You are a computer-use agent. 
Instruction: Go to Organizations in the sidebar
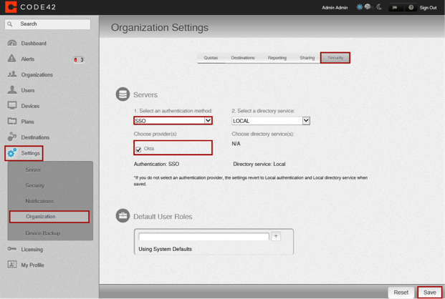coord(37,75)
